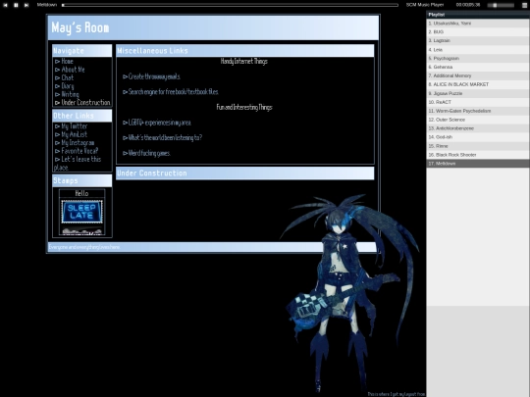Open LGBTQ+ experiences in my area link

click(160, 123)
